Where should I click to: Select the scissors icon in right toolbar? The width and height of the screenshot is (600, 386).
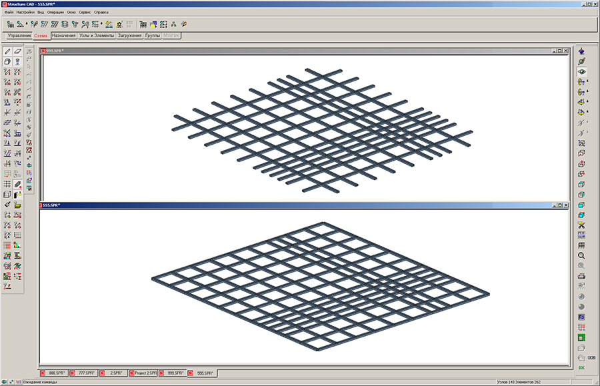[x=581, y=225]
